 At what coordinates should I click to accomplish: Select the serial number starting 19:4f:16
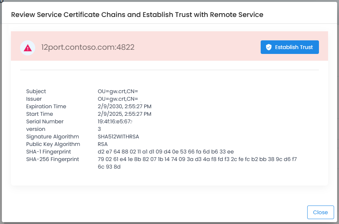(x=115, y=121)
